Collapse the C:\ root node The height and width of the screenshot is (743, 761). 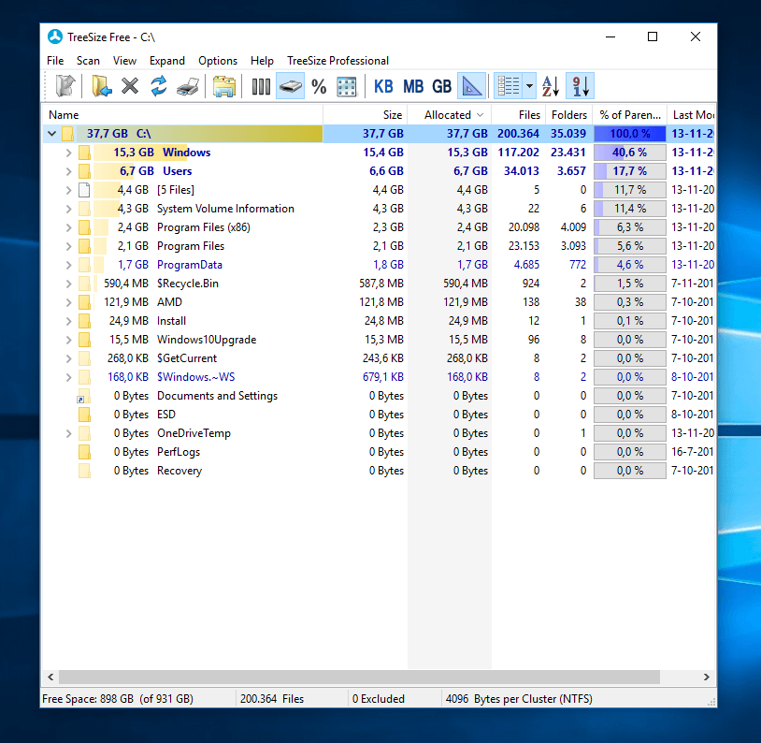[52, 133]
